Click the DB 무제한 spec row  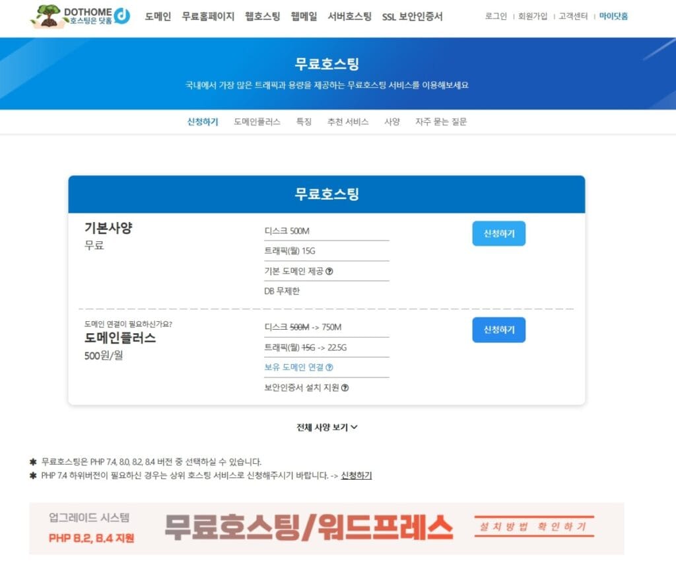(326, 291)
